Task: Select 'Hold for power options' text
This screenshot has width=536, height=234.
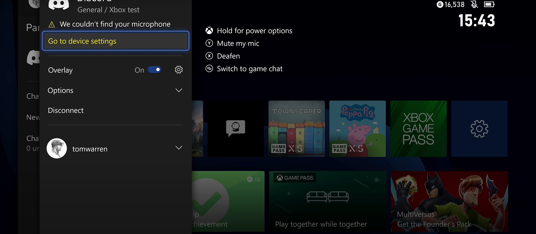Action: coord(255,31)
